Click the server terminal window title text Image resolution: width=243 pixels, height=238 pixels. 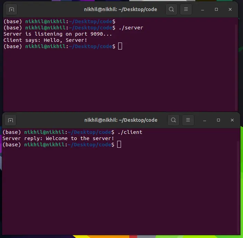pyautogui.click(x=120, y=9)
